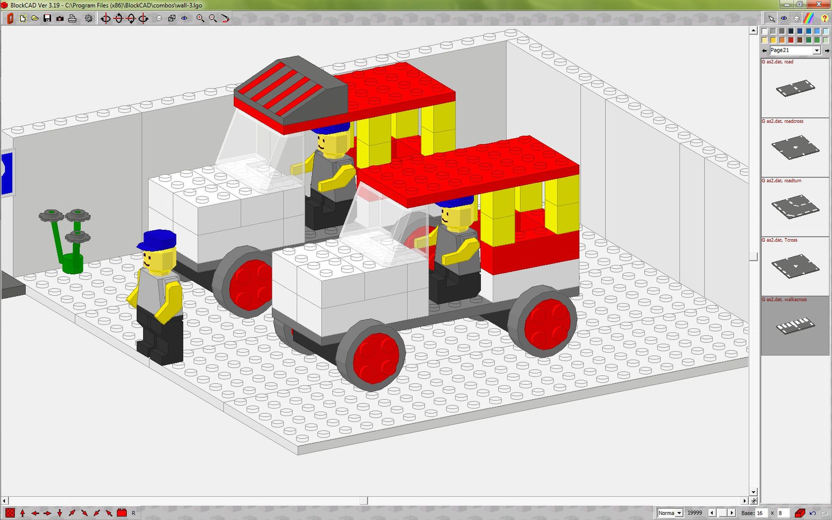Click the right arrow next to Page21
The image size is (832, 520).
[x=827, y=50]
